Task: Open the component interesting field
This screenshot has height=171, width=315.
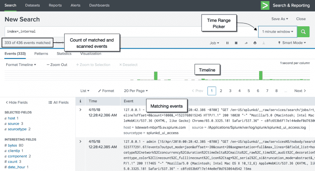Action: [x=17, y=156]
